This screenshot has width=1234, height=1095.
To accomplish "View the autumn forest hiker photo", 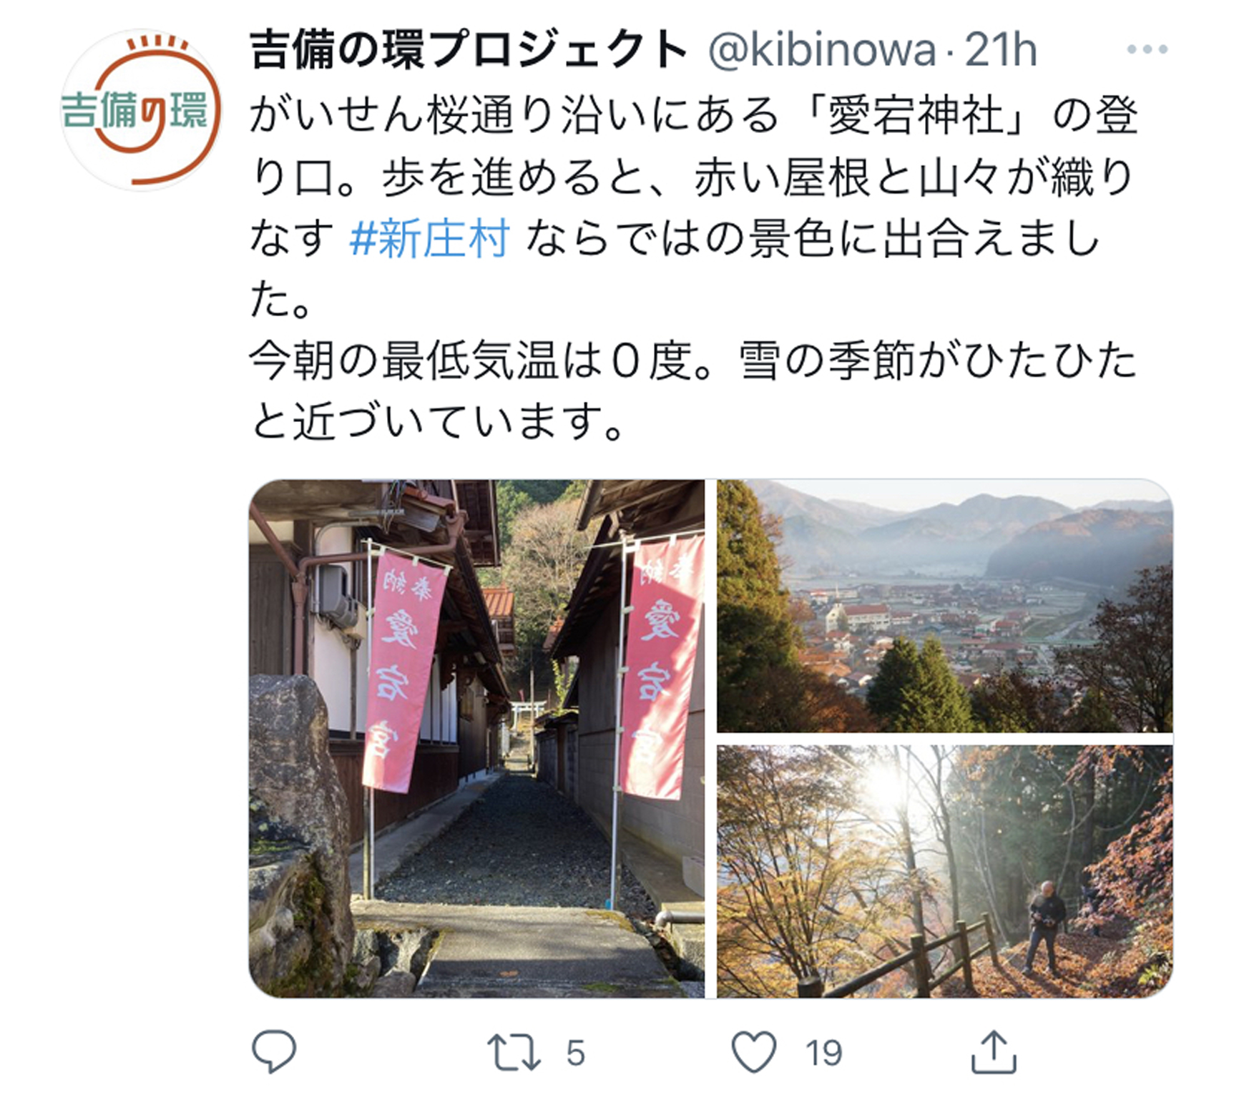I will point(945,871).
